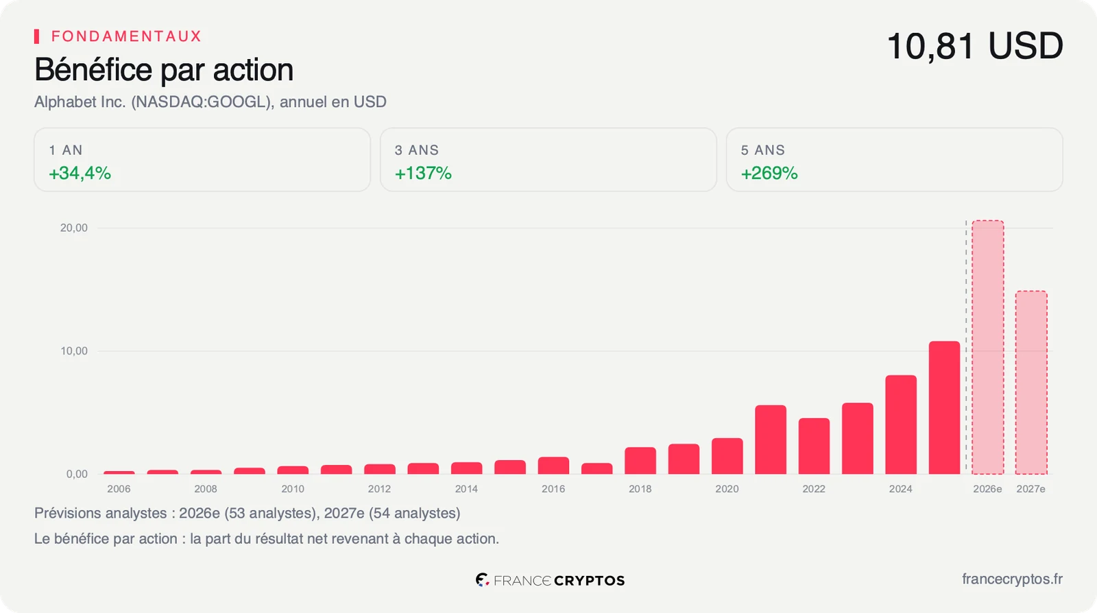Click the 2027e forecast bar
Screen dimensions: 1097x613
click(x=1031, y=383)
